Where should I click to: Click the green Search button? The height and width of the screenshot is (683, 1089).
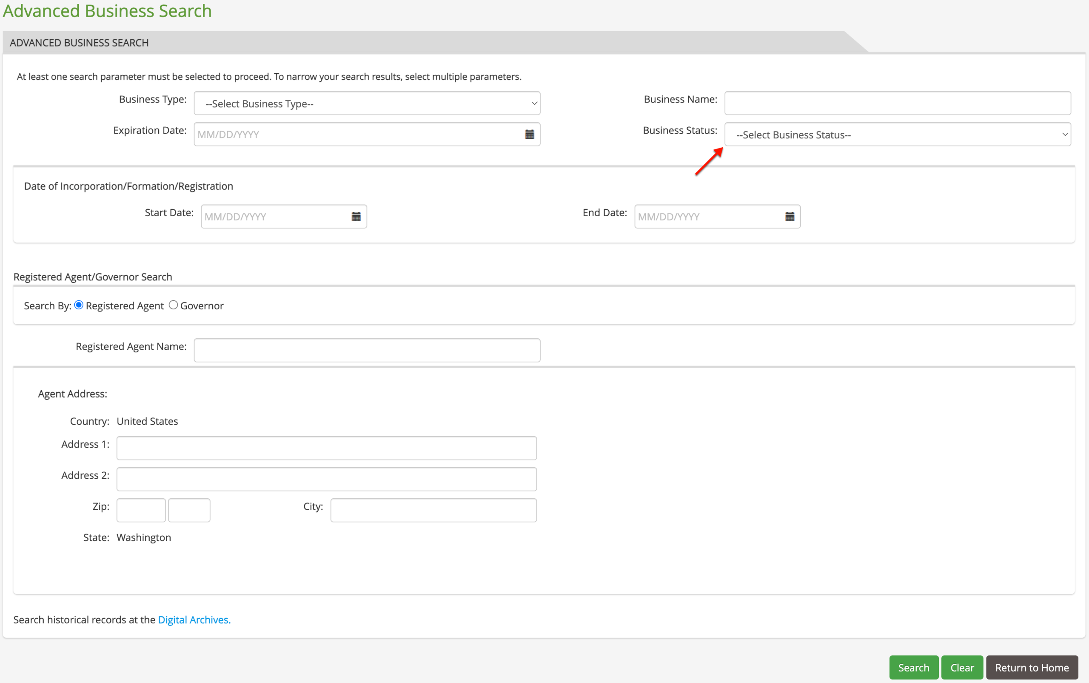pyautogui.click(x=913, y=667)
